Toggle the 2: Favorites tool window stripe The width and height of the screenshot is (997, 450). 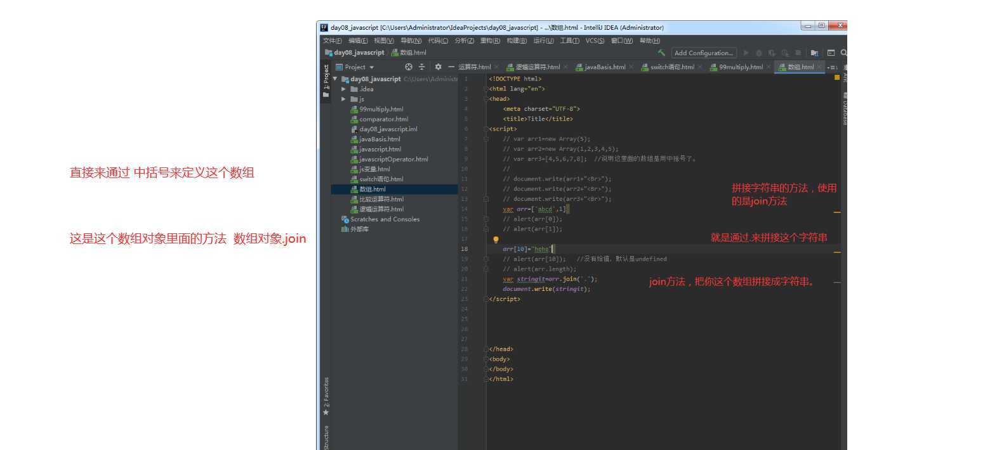tap(326, 396)
